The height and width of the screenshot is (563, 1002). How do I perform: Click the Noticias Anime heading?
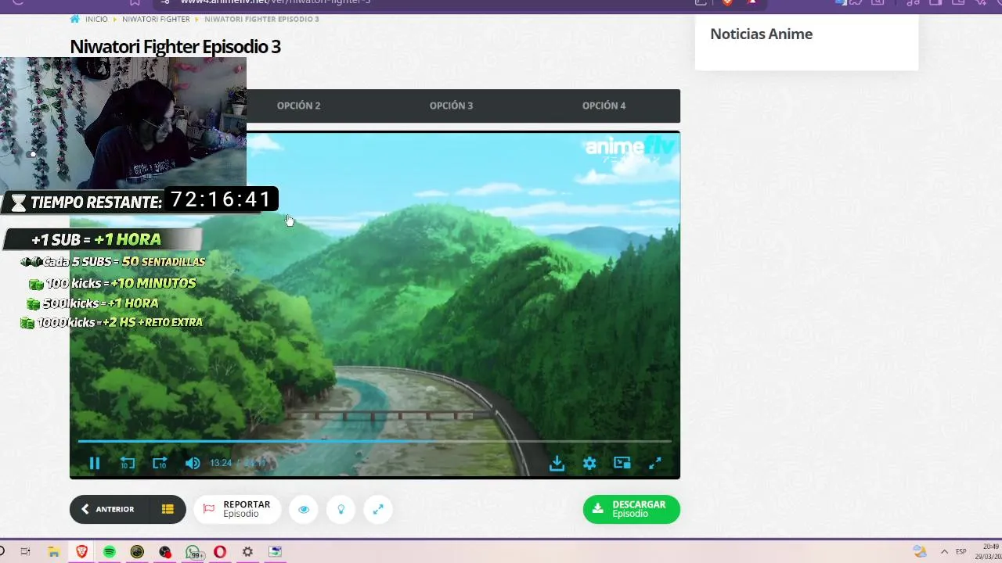pos(761,34)
